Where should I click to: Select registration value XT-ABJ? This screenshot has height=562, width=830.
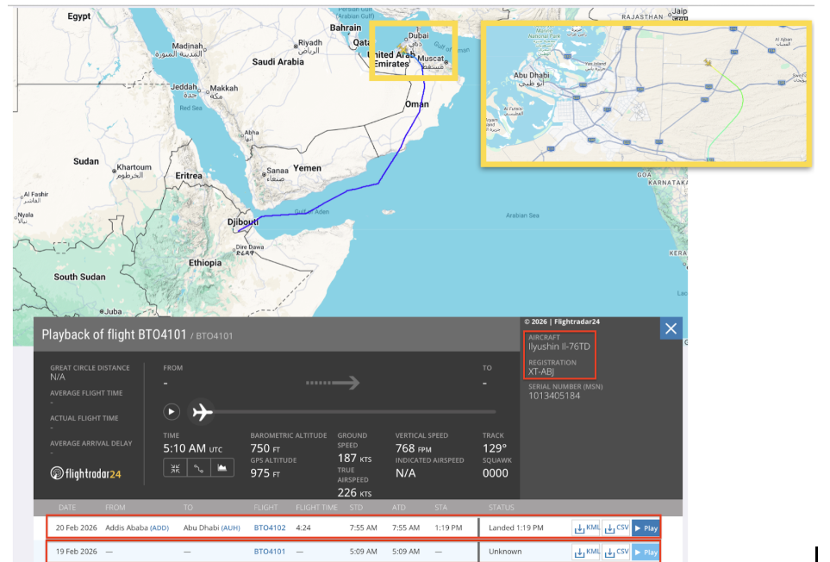541,372
